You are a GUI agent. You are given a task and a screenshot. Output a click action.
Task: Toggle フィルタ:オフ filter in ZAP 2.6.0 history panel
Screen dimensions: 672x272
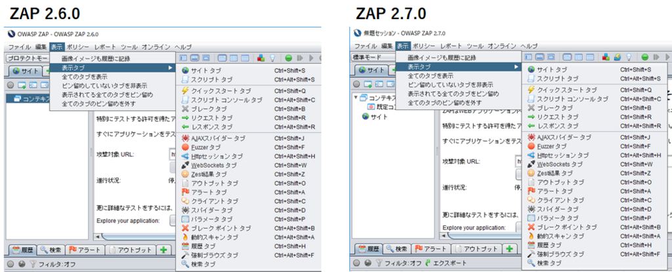tap(52, 264)
